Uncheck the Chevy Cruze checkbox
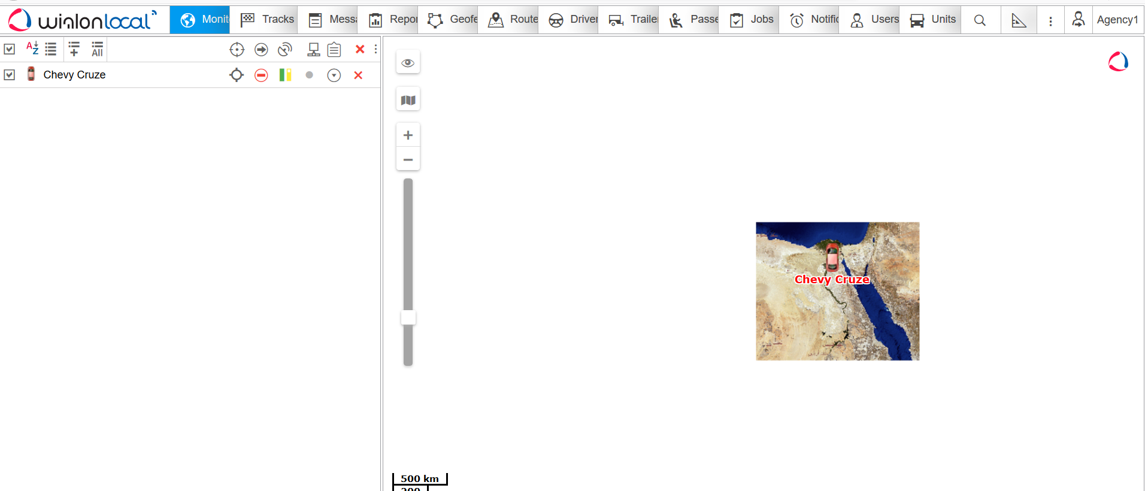 [x=10, y=75]
